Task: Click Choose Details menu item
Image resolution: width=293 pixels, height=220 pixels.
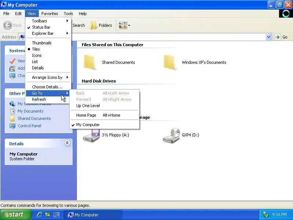Action: point(48,87)
